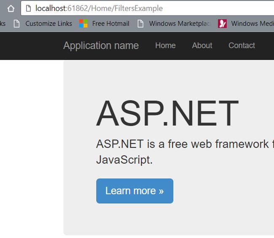The height and width of the screenshot is (238, 274).
Task: Open the Contact nav item
Action: coord(242,45)
